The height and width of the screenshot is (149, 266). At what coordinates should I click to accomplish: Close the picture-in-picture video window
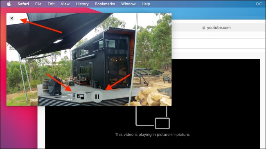point(12,18)
